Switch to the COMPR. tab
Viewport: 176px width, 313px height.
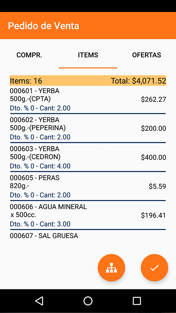[29, 55]
